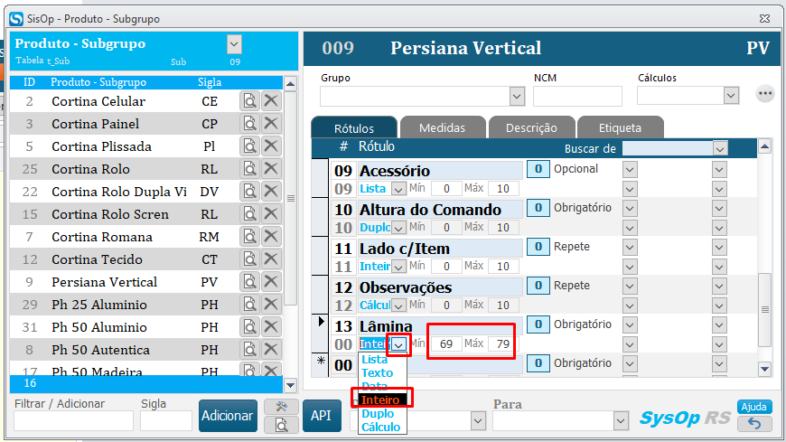Open details icon for Cortina Celular
This screenshot has width=786, height=442.
[x=249, y=101]
